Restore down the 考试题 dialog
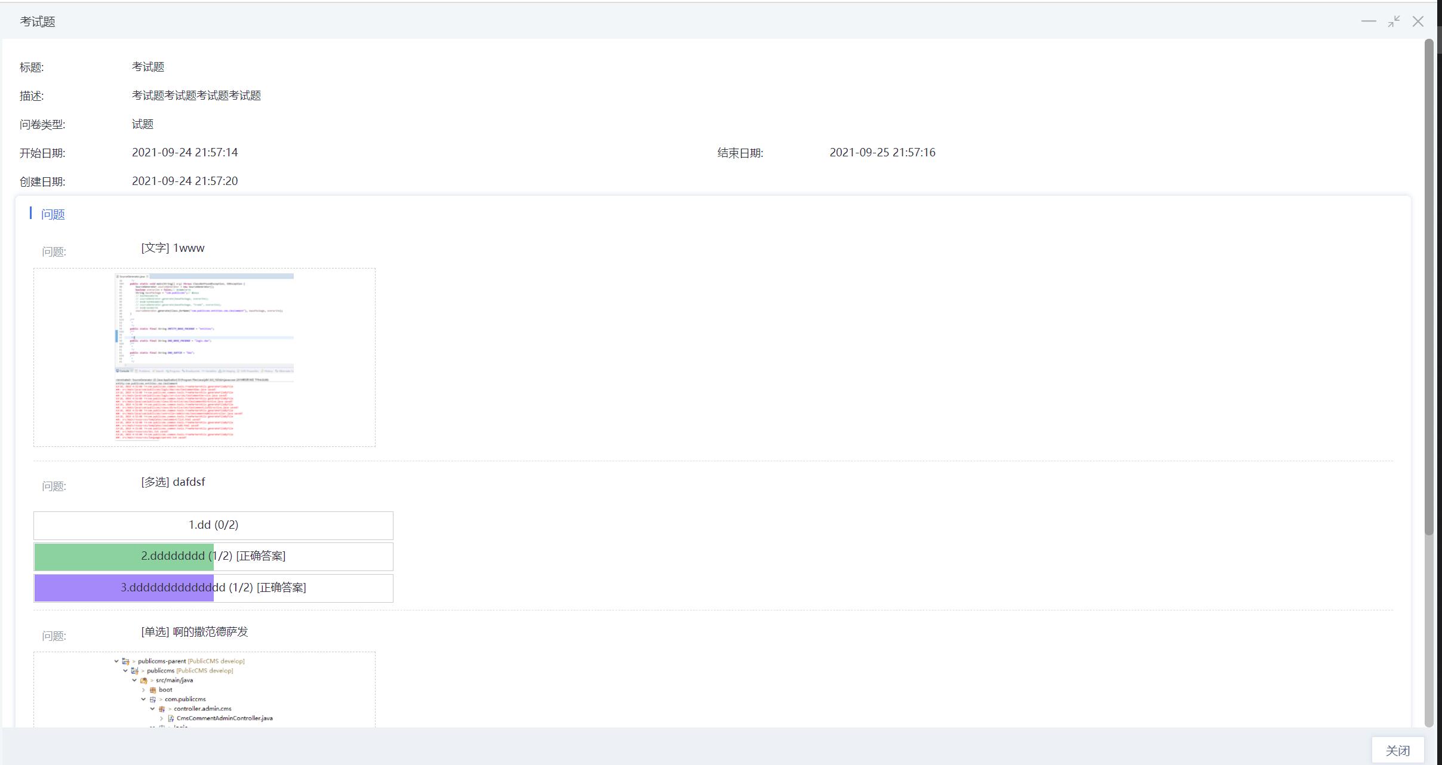1442x765 pixels. coord(1394,21)
